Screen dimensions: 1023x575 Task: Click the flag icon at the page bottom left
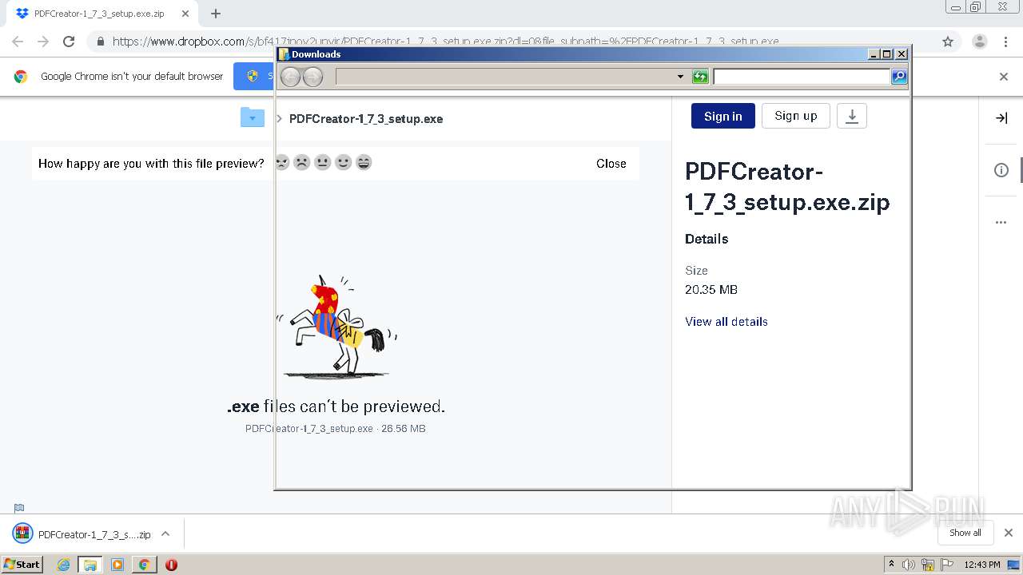[19, 508]
